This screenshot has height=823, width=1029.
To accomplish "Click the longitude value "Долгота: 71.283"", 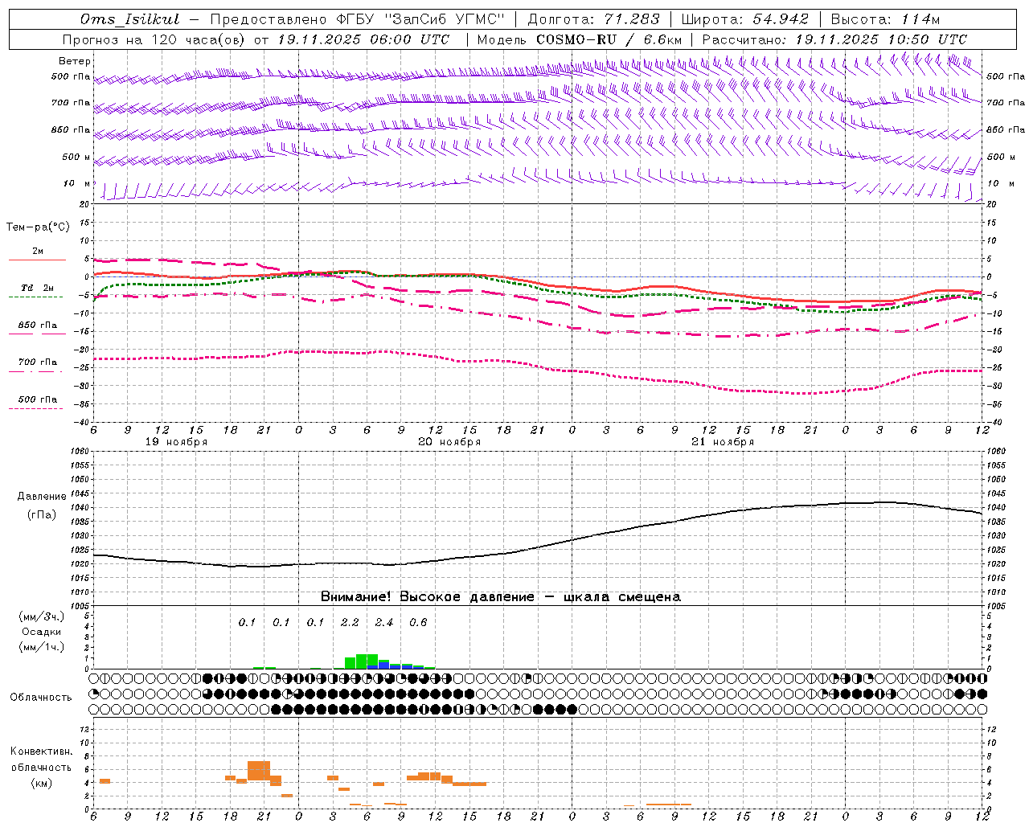I will coord(592,19).
